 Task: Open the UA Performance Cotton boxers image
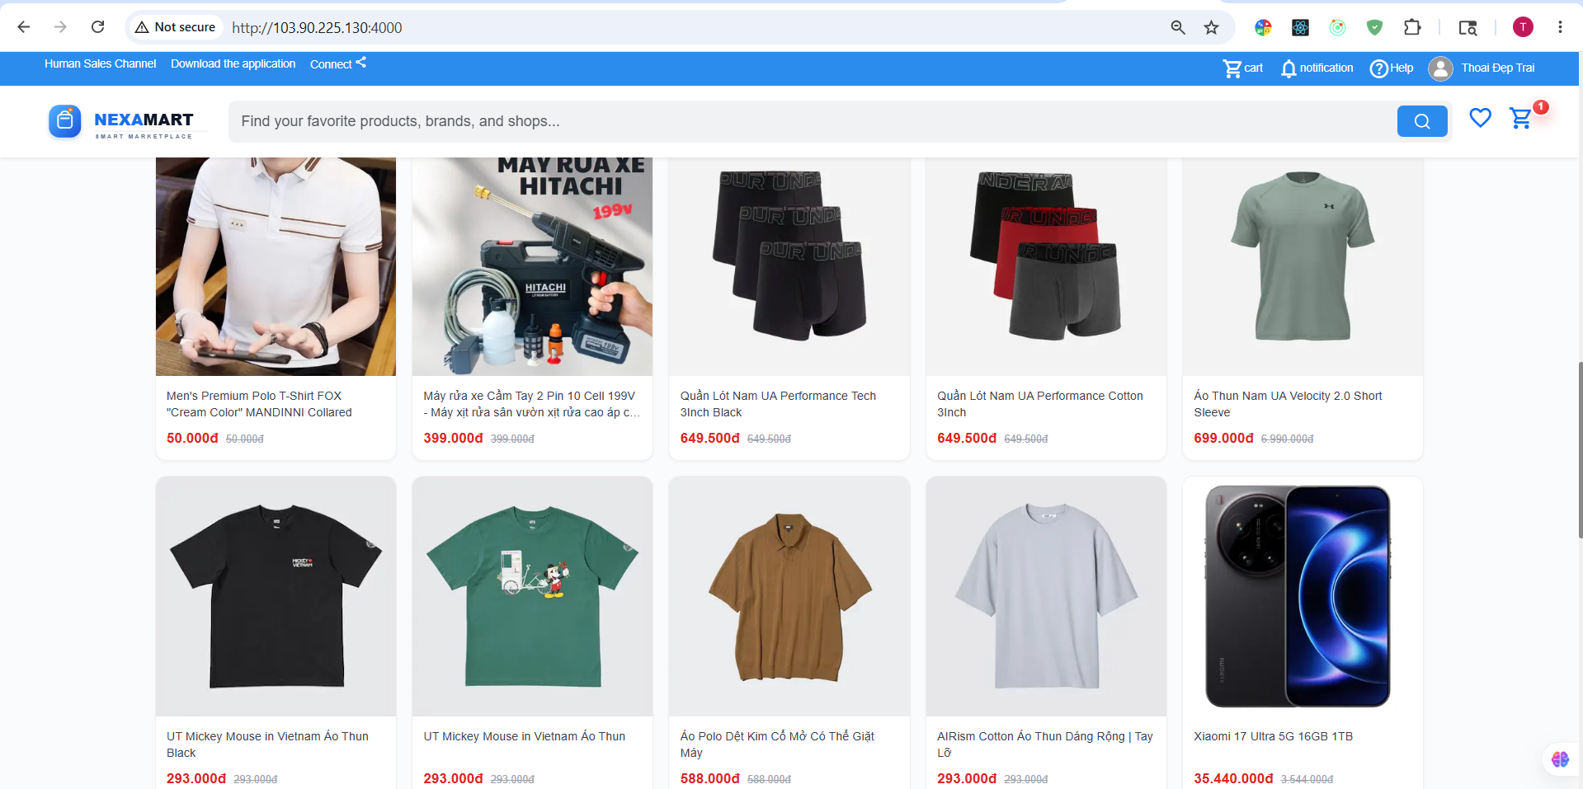coord(1046,266)
